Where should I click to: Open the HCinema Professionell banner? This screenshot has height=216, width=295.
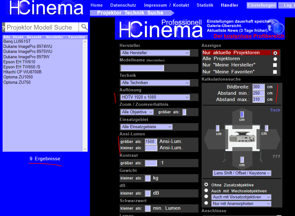click(200, 29)
